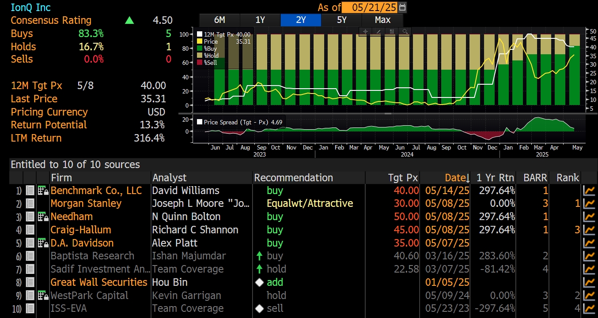Select the 6M timeframe tab

pyautogui.click(x=220, y=19)
